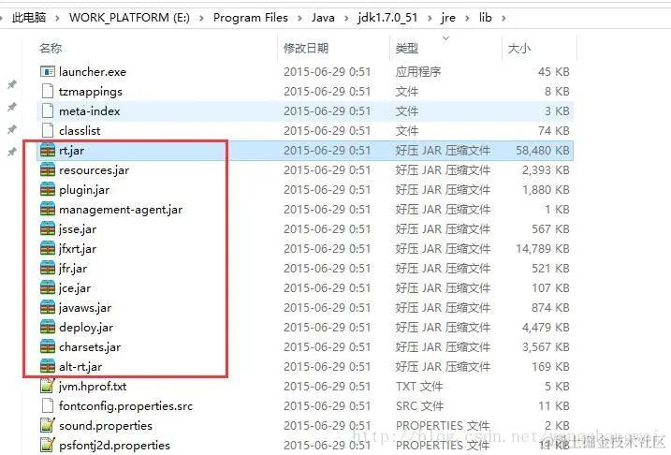Screen dimensions: 671x455
Task: Go to the jre folder breadcrumb
Action: pos(448,18)
